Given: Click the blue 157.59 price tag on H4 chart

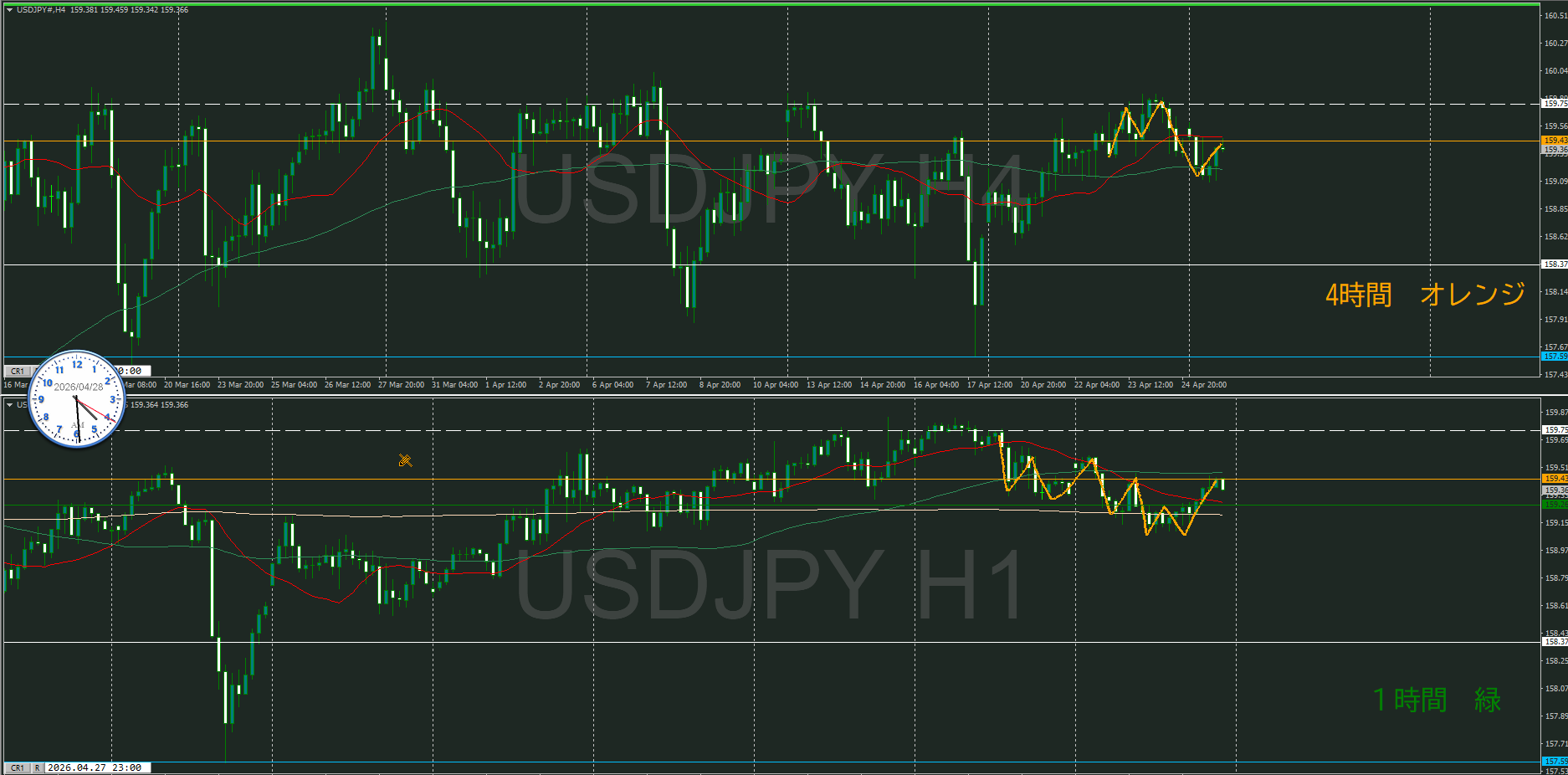Looking at the screenshot, I should coord(1555,357).
